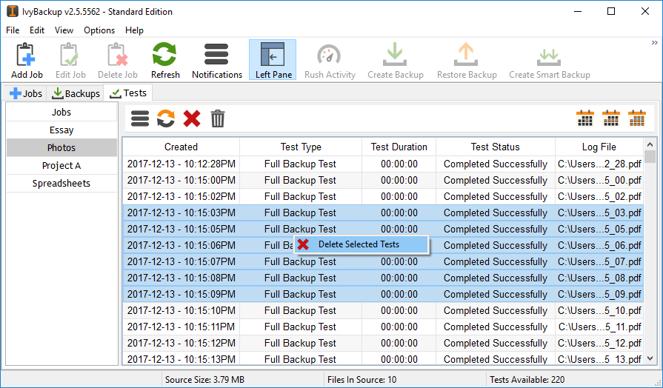This screenshot has width=663, height=388.
Task: Select the Project A job
Action: [x=61, y=166]
